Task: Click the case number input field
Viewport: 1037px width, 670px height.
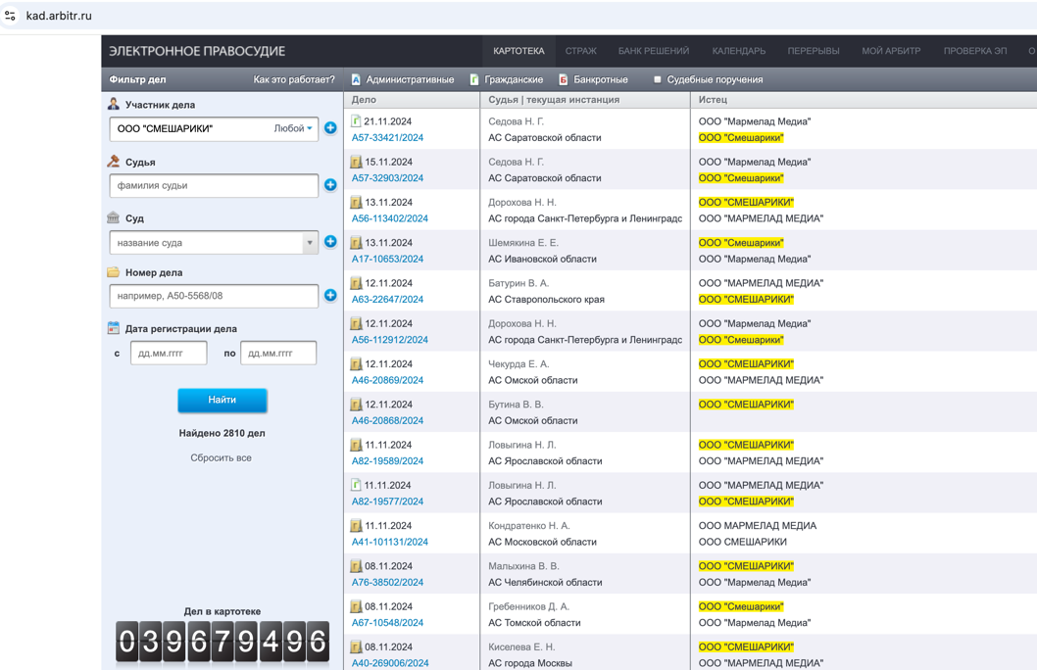Action: pyautogui.click(x=214, y=296)
